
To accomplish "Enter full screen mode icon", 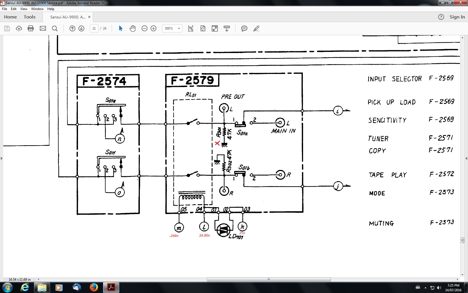I will (215, 28).
